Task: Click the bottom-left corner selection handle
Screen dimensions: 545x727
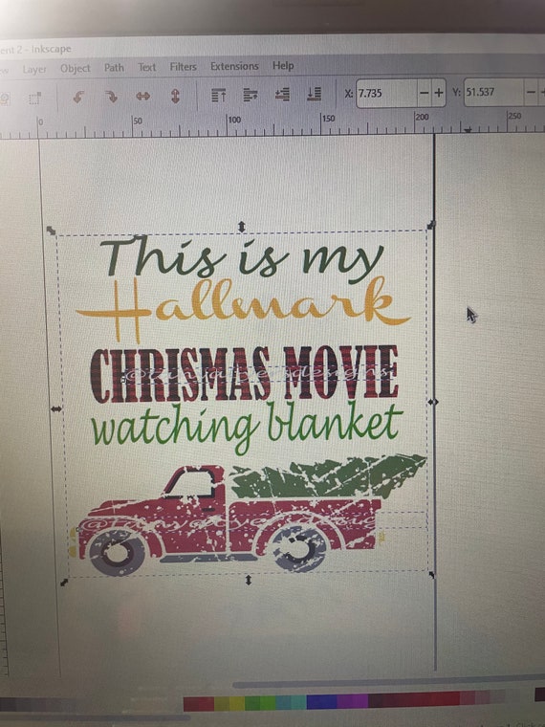Action: [x=64, y=582]
